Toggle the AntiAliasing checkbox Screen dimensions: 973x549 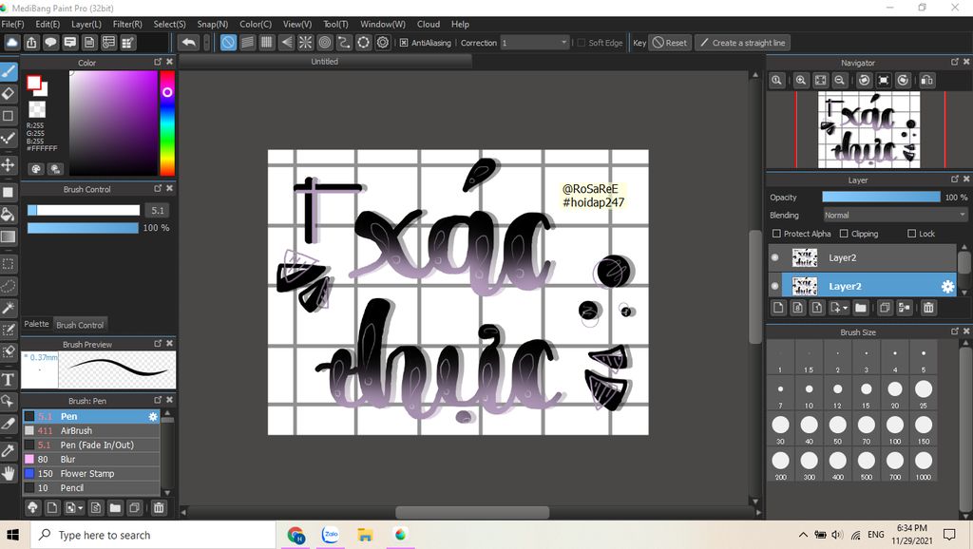(404, 43)
